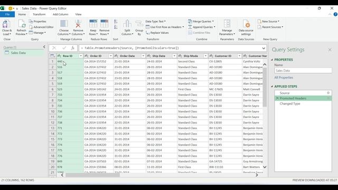Open the Manage dropdown in the Query group

pyautogui.click(x=37, y=33)
